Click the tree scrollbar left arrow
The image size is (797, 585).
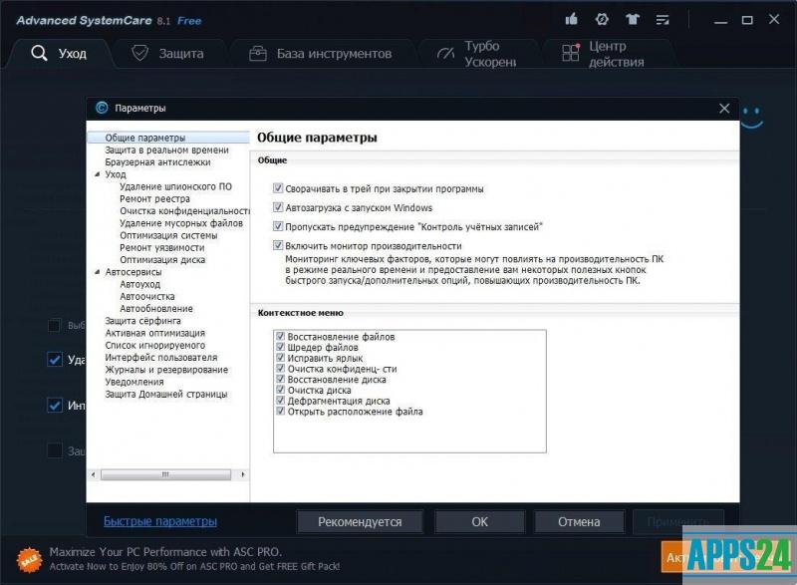coord(93,474)
